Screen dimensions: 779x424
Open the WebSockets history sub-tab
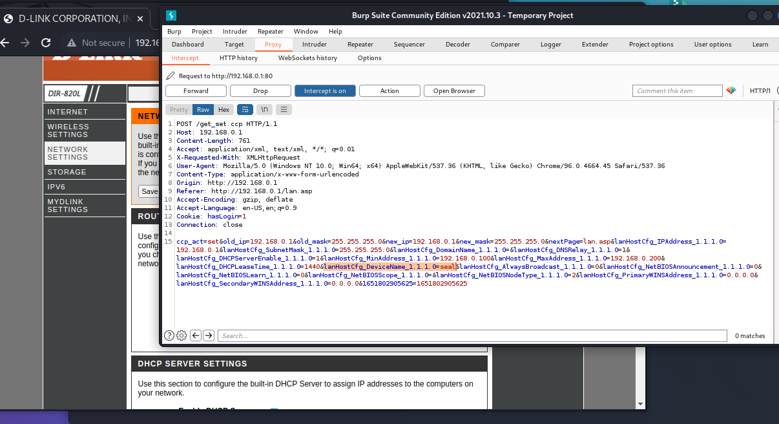pos(307,58)
